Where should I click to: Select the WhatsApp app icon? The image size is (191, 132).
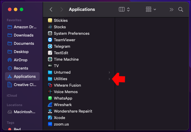(x=50, y=98)
